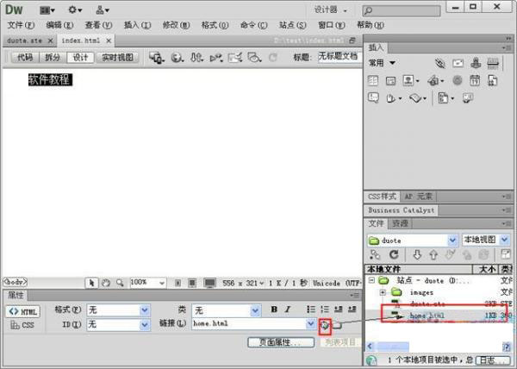Open the Script insert icon
Viewport: 517px width, 369px height.
pos(418,98)
